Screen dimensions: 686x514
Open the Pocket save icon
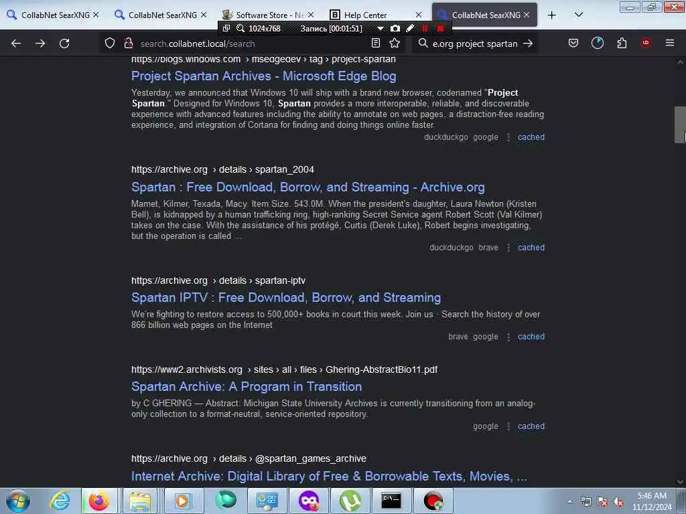573,43
